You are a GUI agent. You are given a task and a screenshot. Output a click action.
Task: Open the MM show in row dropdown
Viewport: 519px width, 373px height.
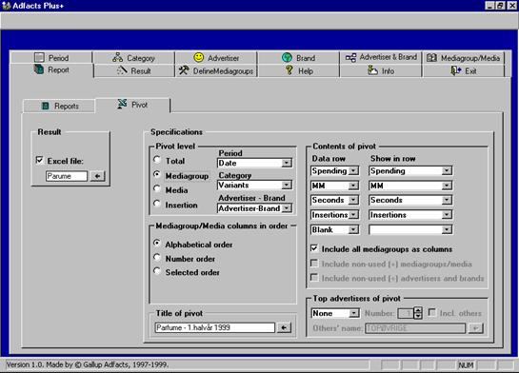point(447,186)
